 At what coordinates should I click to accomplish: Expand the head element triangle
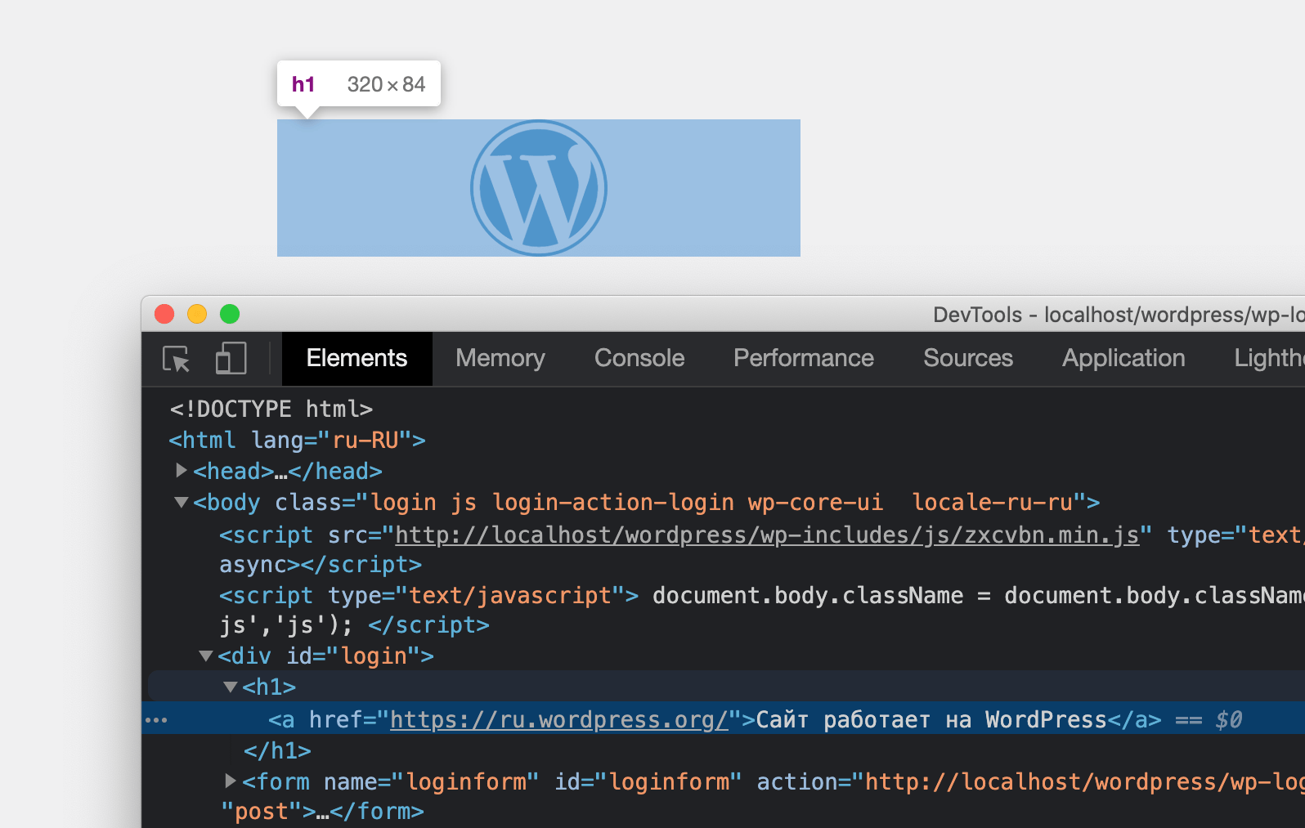(182, 471)
